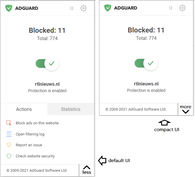Open settings gear in compact UI popup
Screen dimensions: 195x177
(x=182, y=8)
